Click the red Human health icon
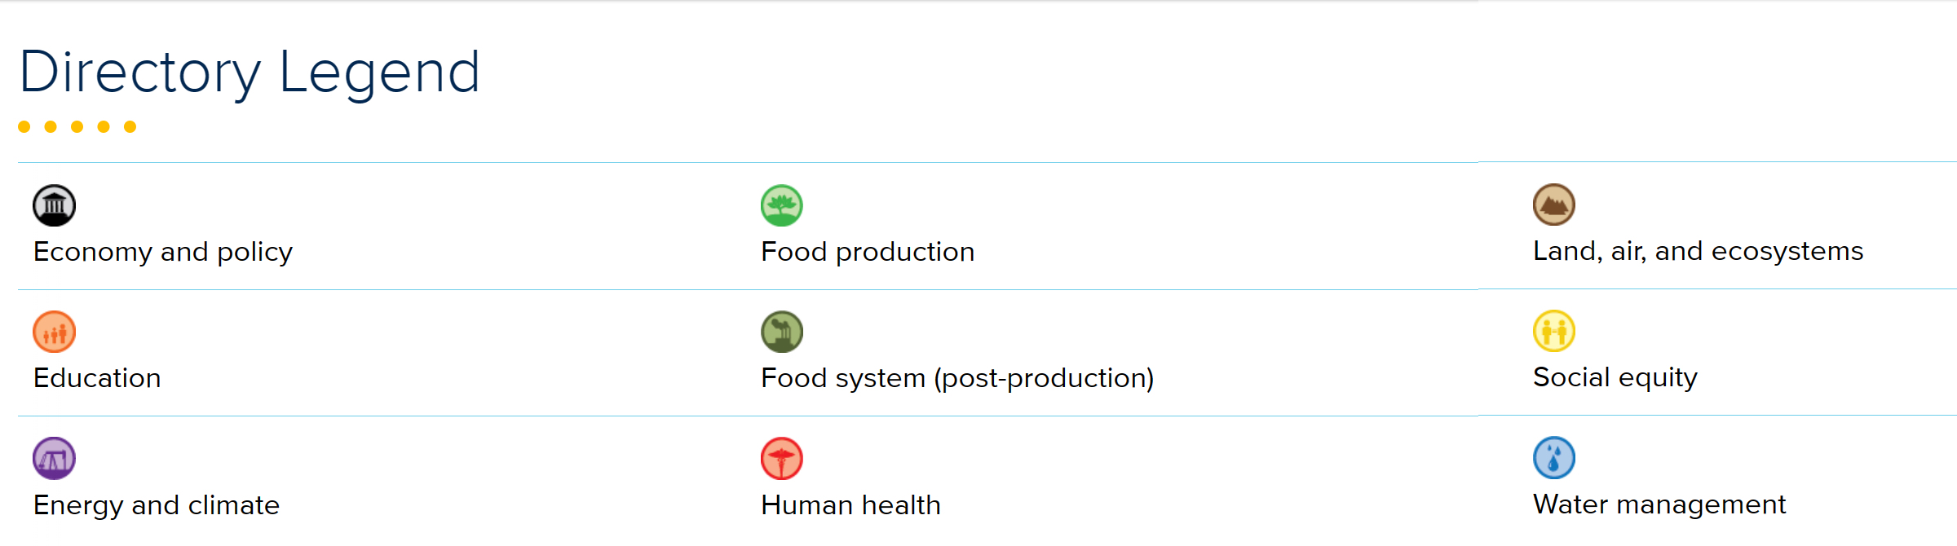 tap(781, 459)
